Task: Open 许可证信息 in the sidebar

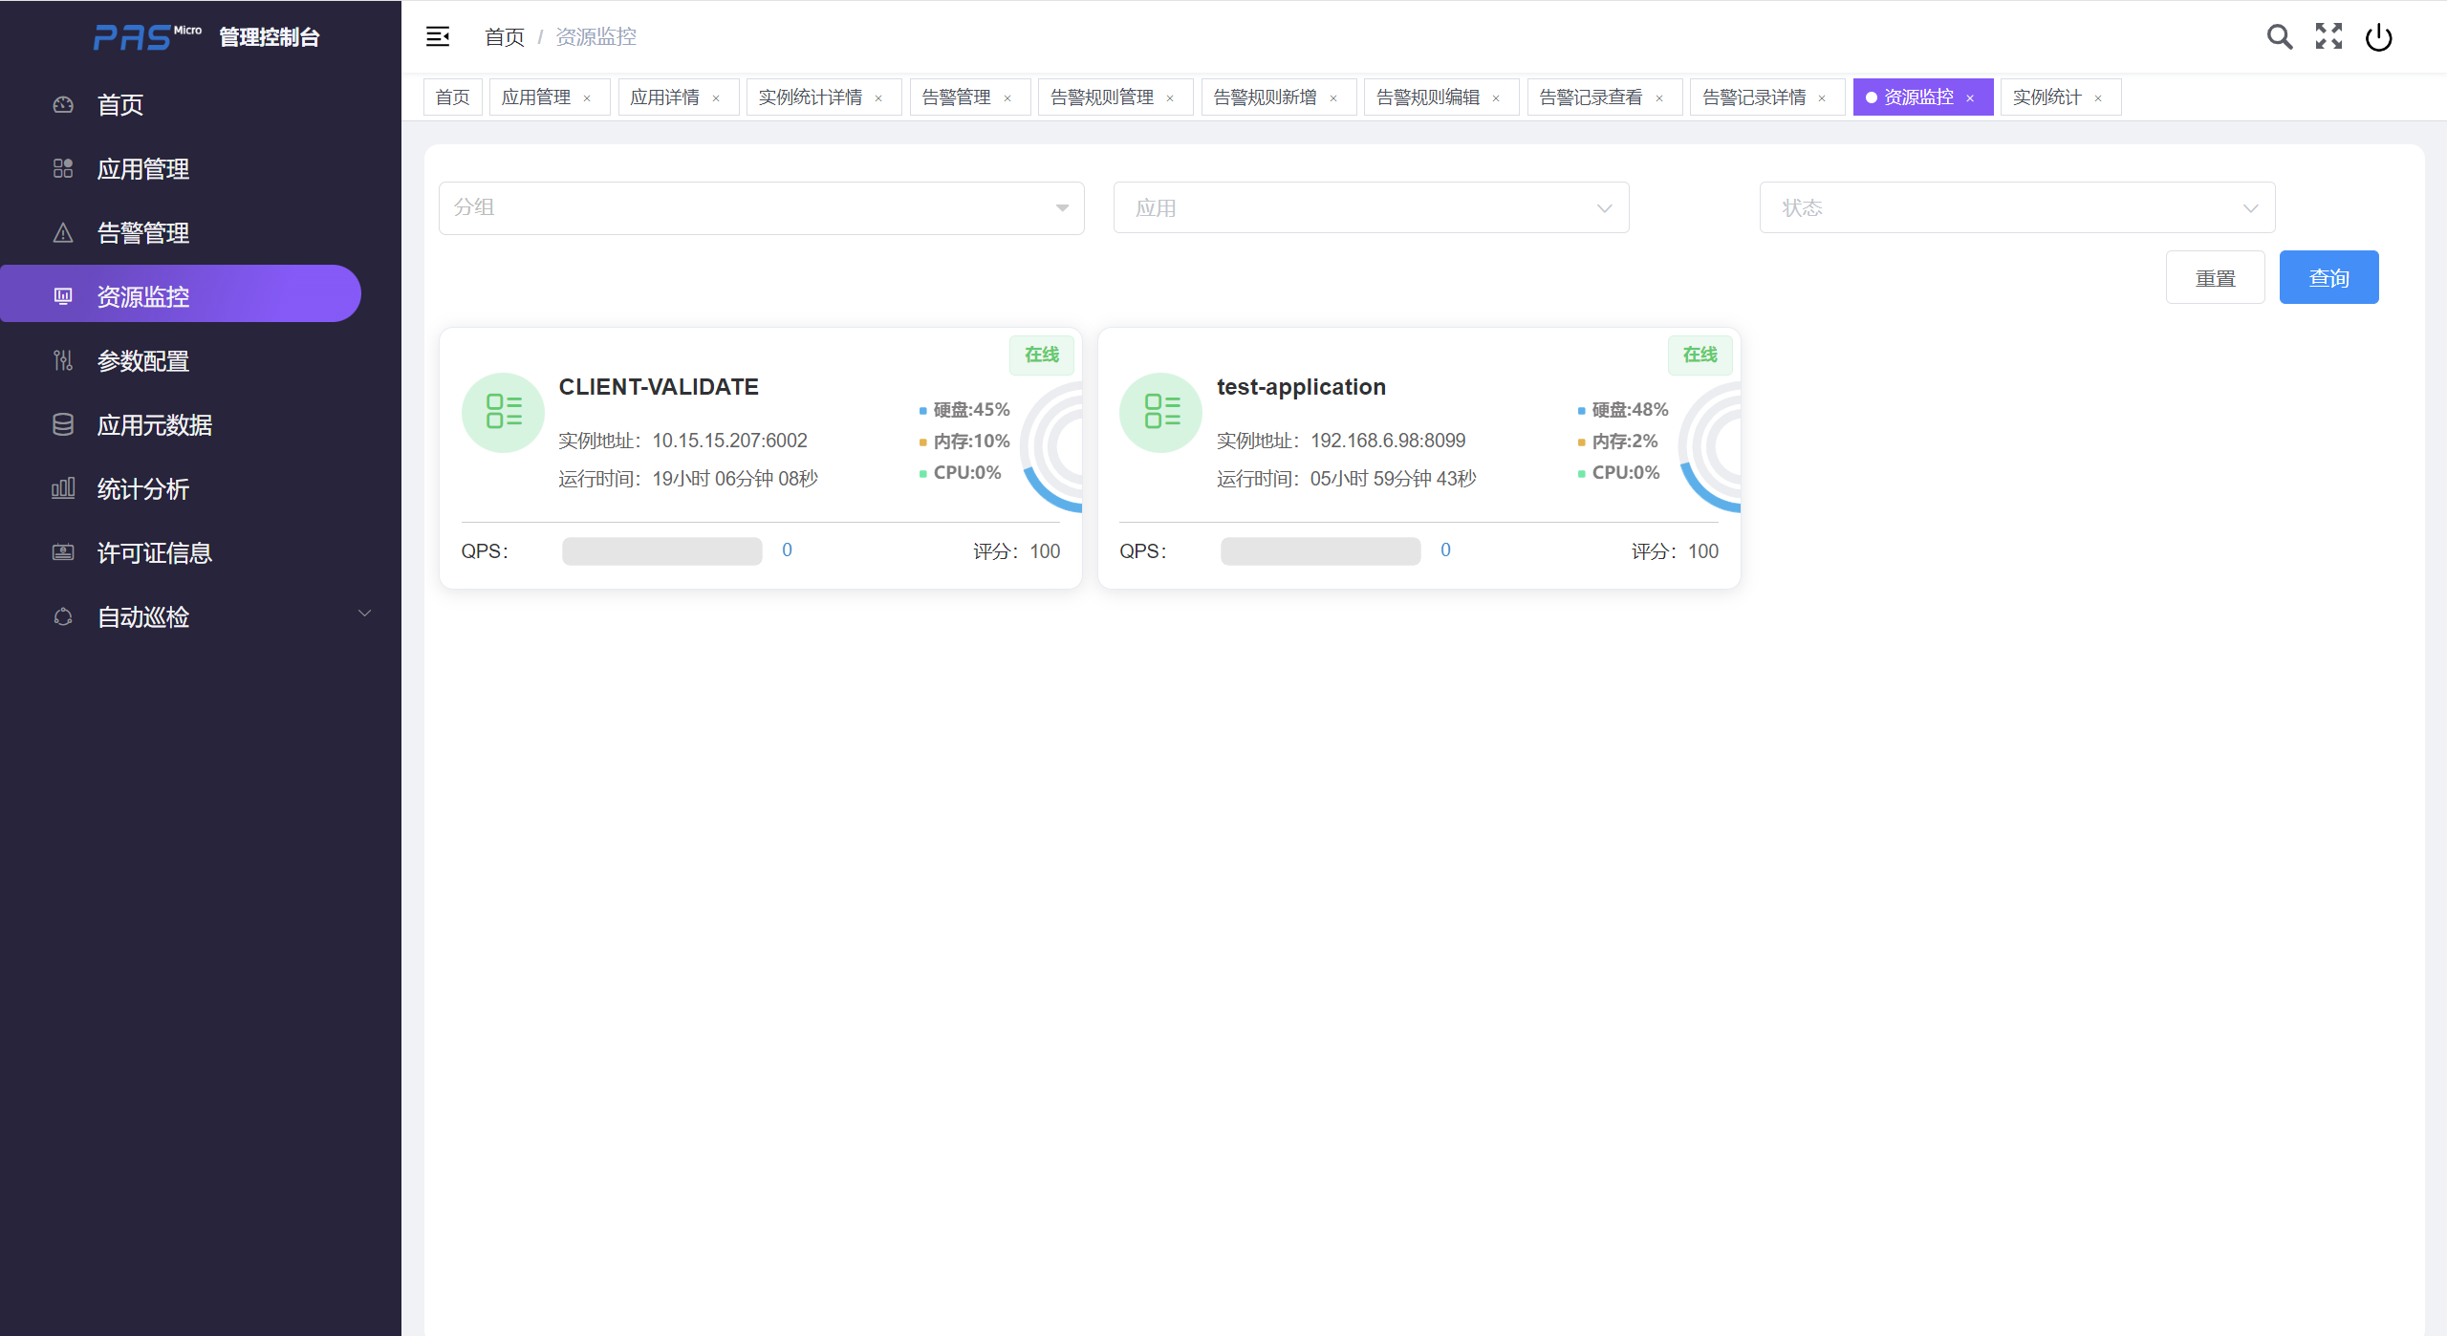Action: point(154,553)
